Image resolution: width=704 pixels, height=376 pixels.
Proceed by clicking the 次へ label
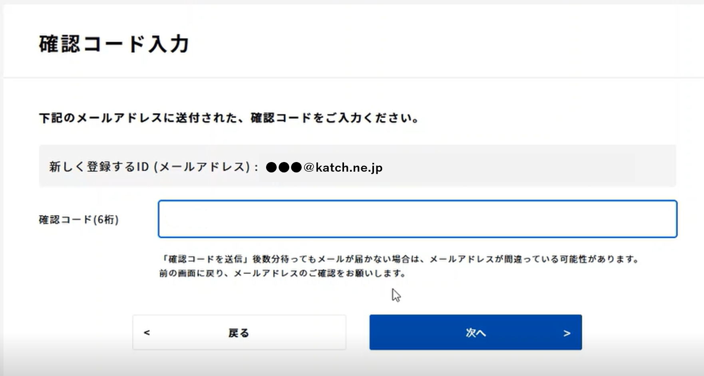pos(476,333)
